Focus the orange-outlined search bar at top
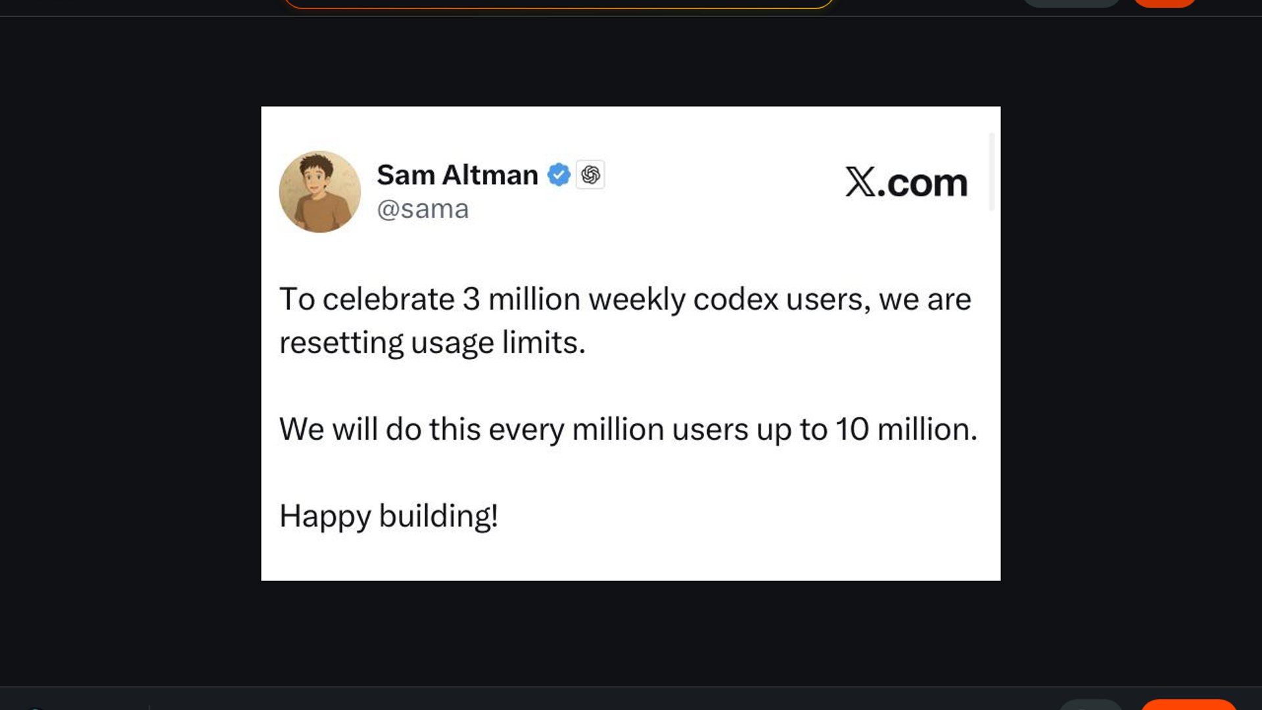This screenshot has height=710, width=1262. [x=559, y=3]
